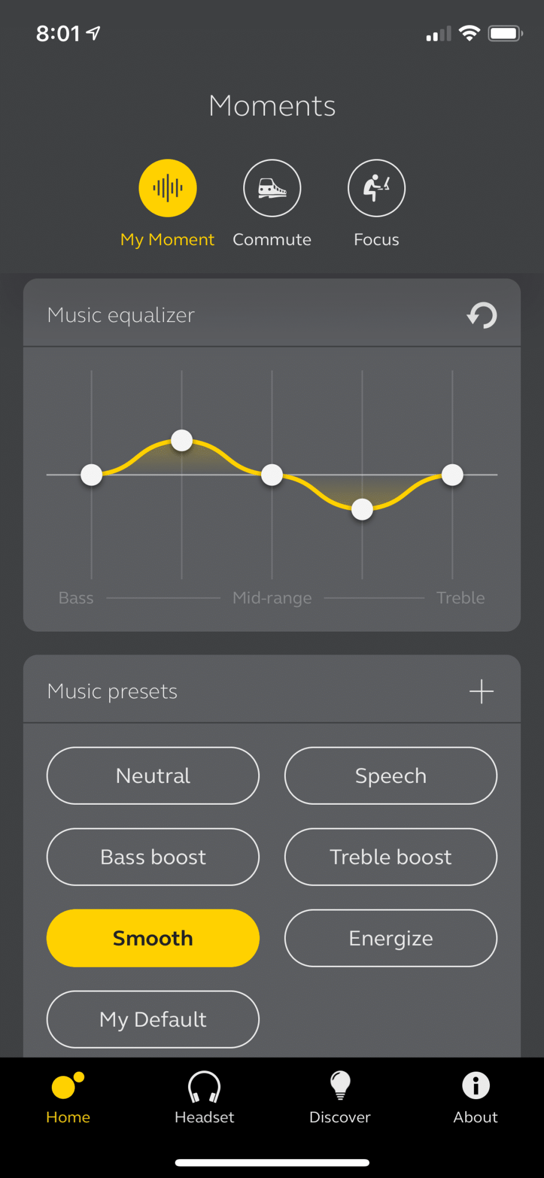Open the Discover lightbulb tab
This screenshot has width=544, height=1178.
pos(340,1085)
